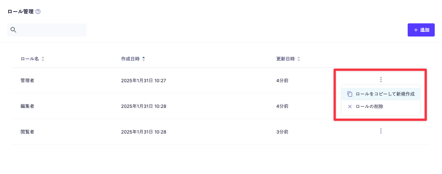Toggle the sort arrows next to ロール名
The width and height of the screenshot is (442, 174).
[x=43, y=59]
